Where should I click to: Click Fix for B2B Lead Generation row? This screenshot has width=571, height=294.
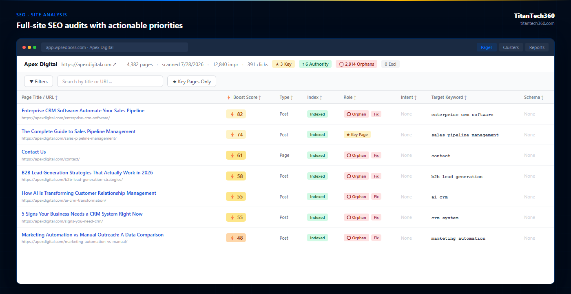coord(376,176)
